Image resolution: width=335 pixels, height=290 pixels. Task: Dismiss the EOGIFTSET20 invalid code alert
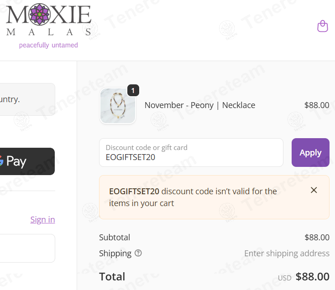314,190
